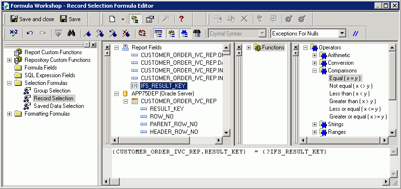Select Report Custom Functions node
Viewport: 401px width, 189px height.
[x=53, y=52]
